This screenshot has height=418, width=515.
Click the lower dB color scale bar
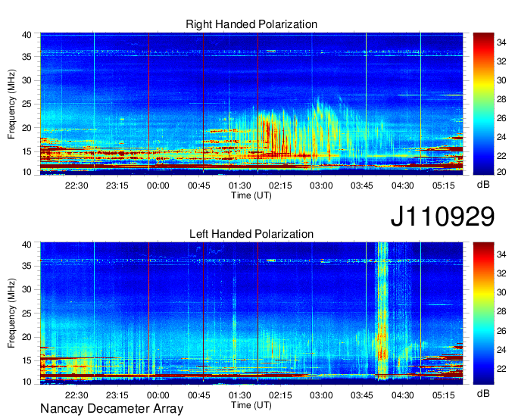pos(483,313)
